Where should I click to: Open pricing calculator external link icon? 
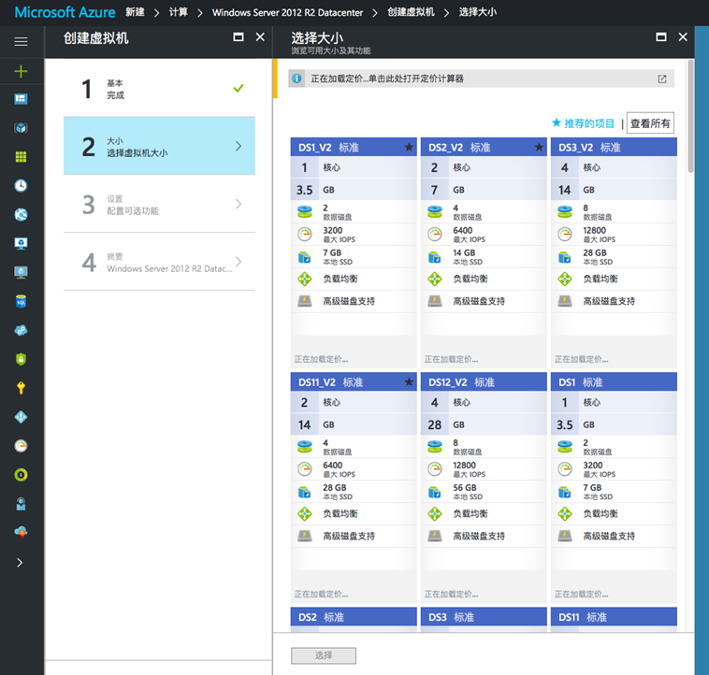662,79
